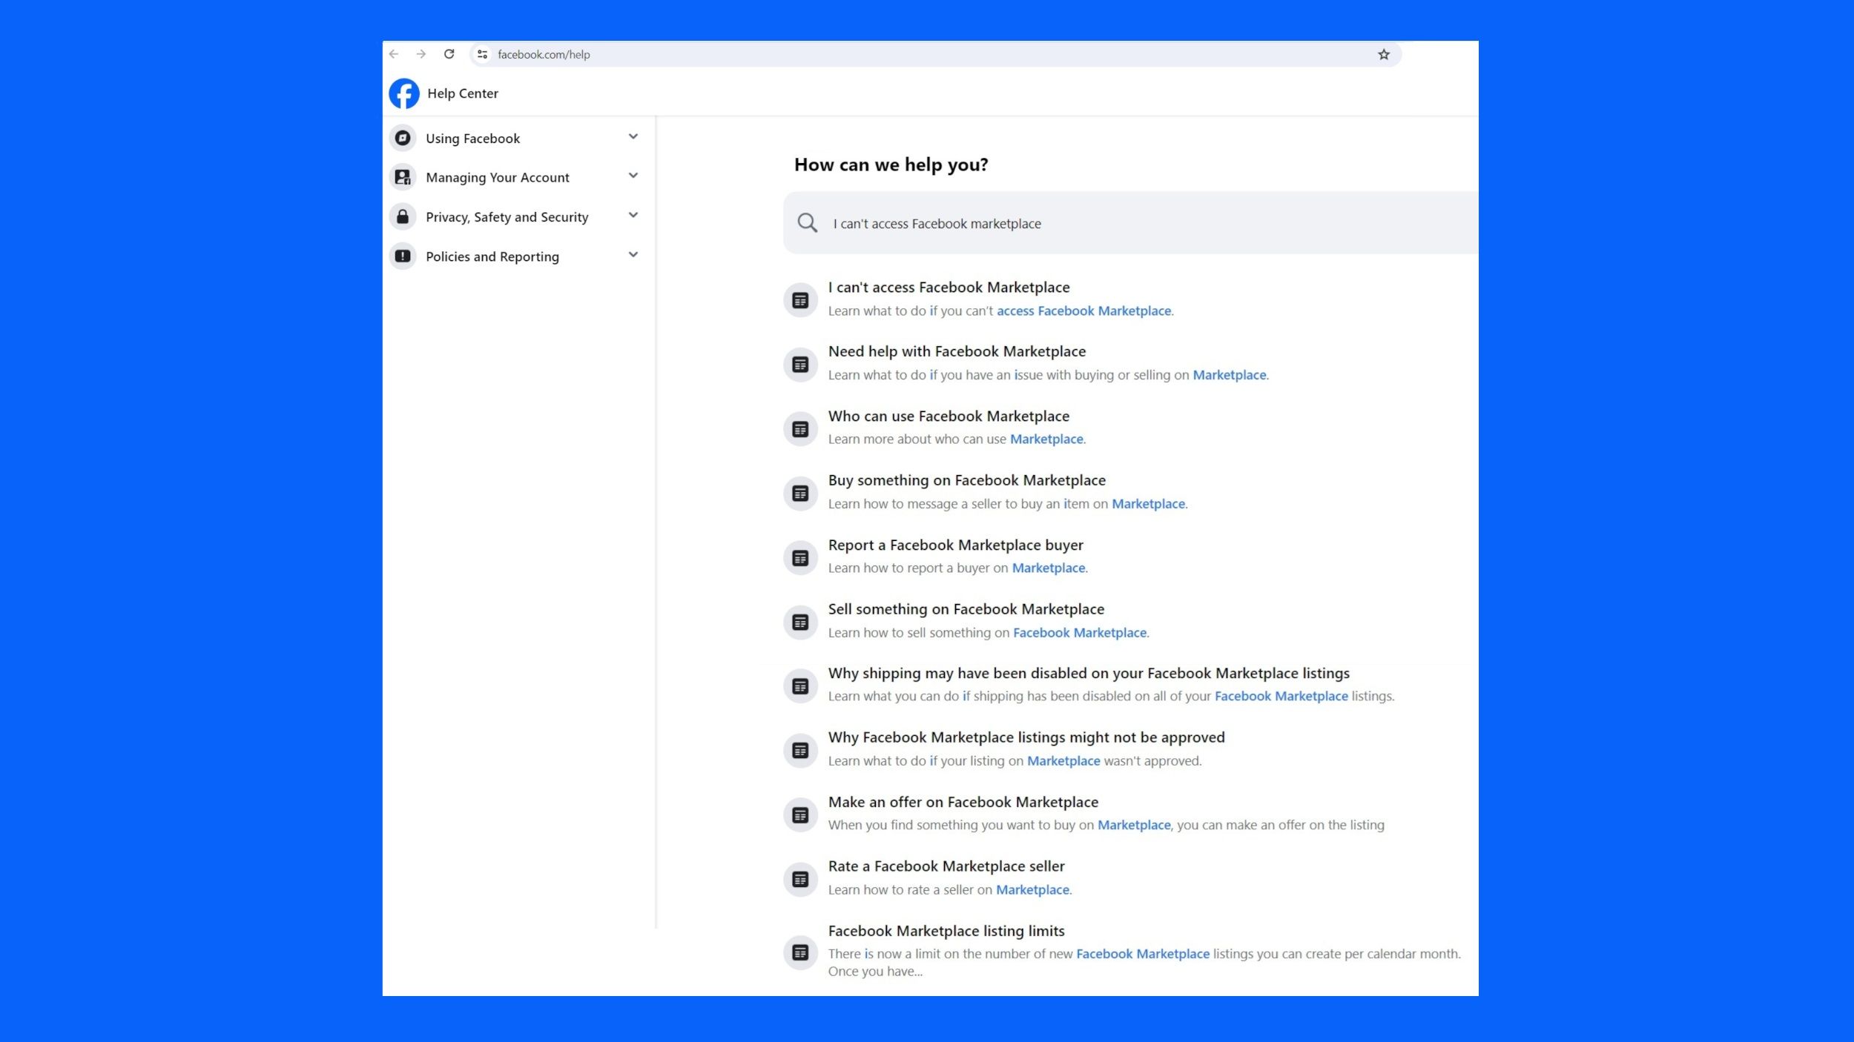This screenshot has height=1042, width=1854.
Task: Open the Help Center home link
Action: [463, 93]
